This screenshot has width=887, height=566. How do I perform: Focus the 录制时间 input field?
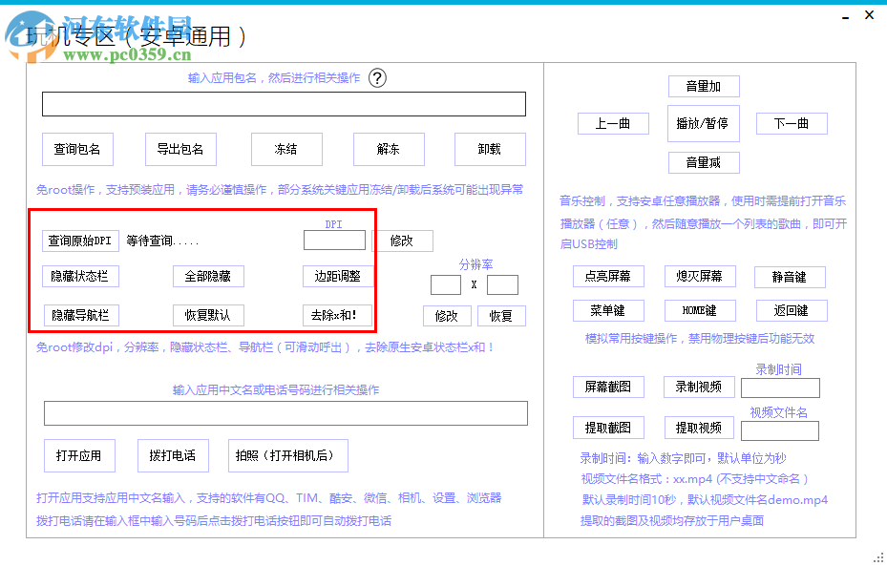[x=780, y=388]
